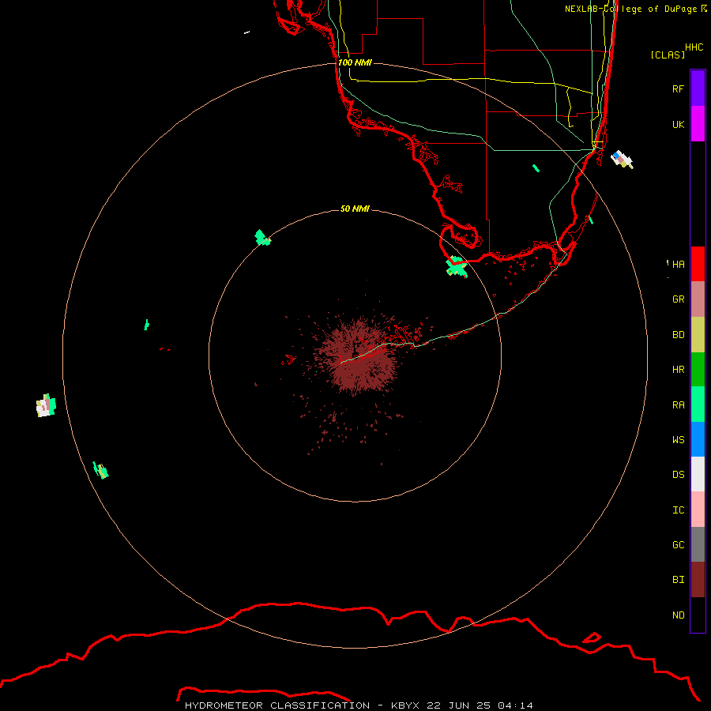This screenshot has width=711, height=711.
Task: Click the HHC product code text
Action: [694, 47]
